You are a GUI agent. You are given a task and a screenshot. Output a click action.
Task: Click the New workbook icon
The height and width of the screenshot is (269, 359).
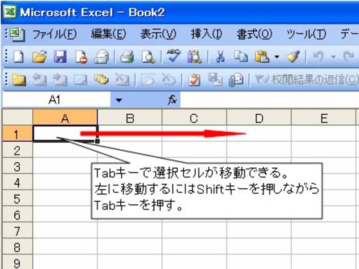(x=18, y=56)
